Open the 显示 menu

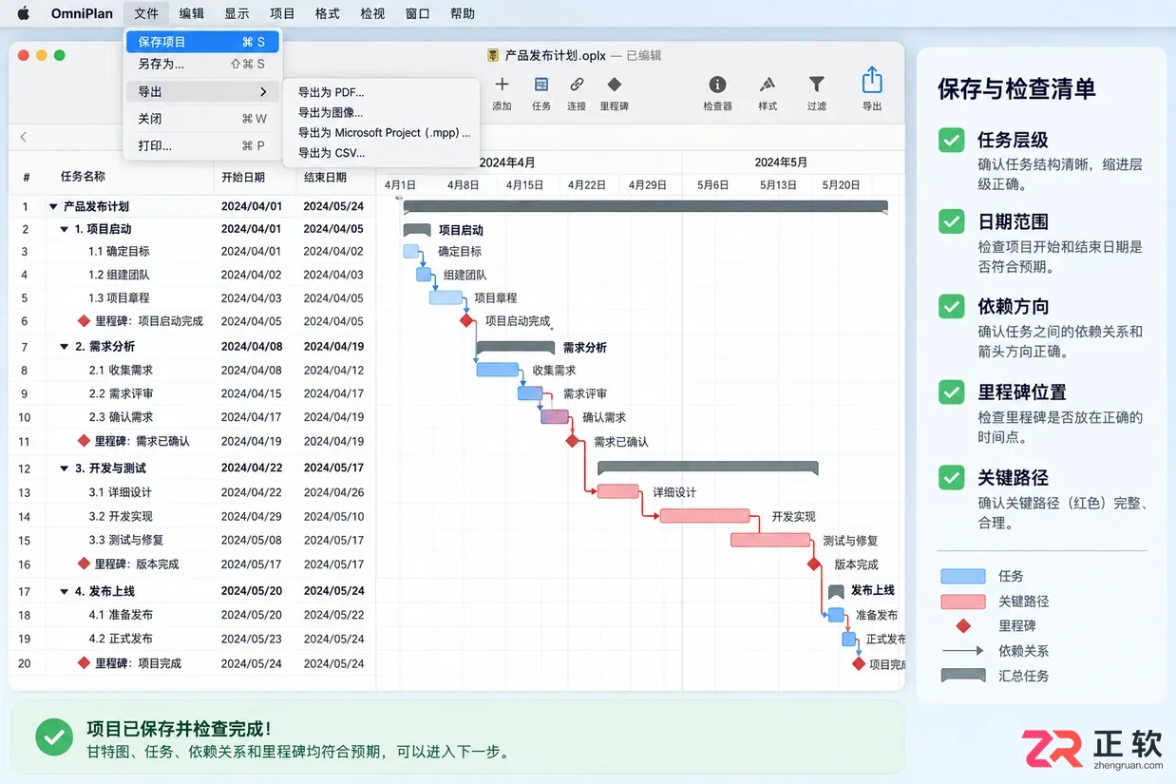pyautogui.click(x=237, y=13)
